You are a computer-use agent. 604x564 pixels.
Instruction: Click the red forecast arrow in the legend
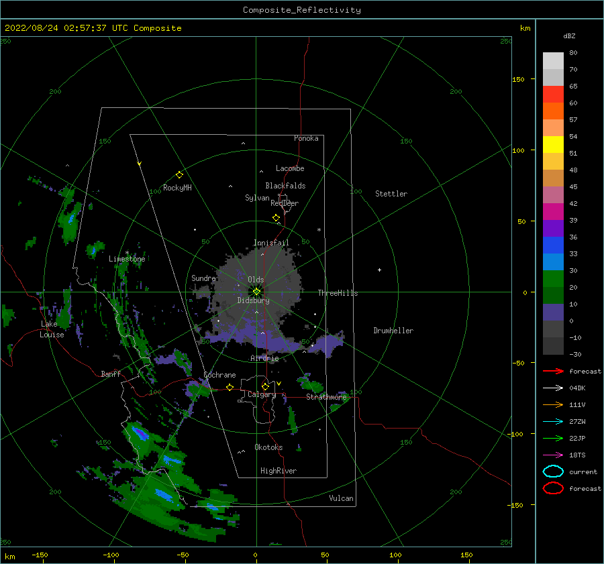click(x=553, y=371)
